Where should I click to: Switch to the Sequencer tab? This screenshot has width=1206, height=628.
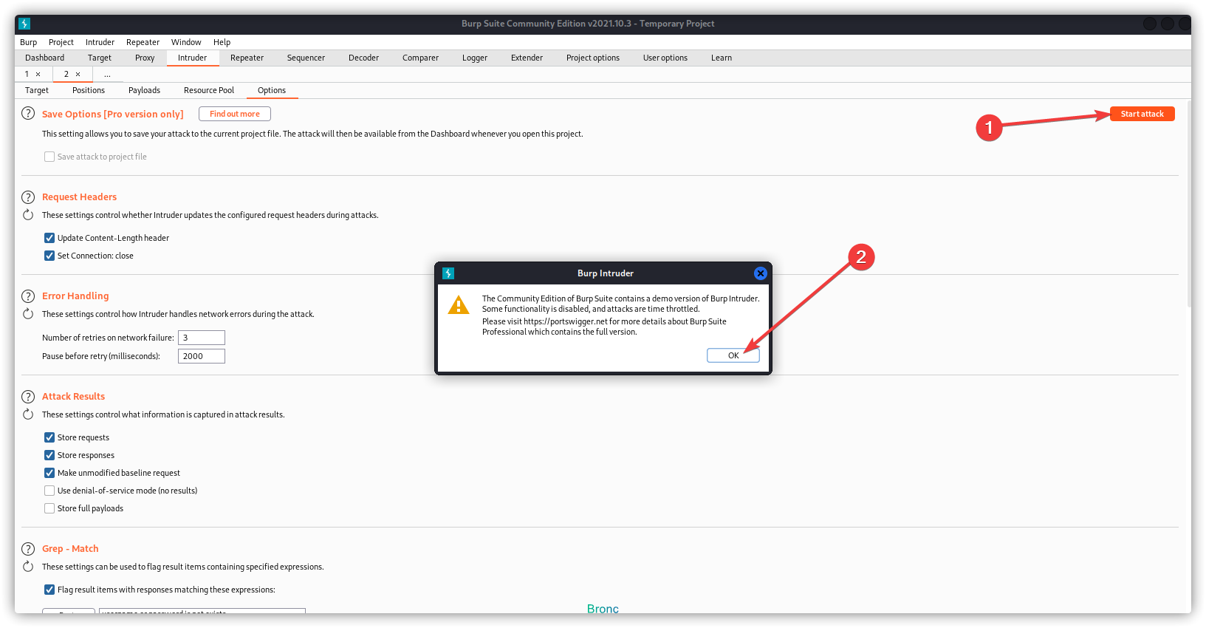tap(306, 58)
